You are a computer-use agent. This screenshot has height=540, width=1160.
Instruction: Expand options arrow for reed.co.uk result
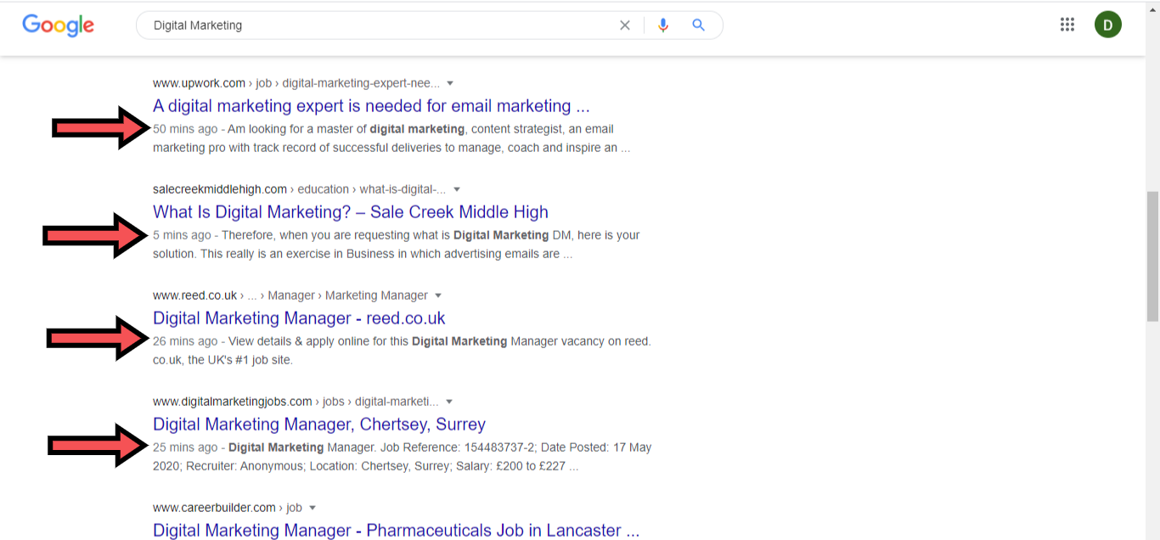click(438, 295)
